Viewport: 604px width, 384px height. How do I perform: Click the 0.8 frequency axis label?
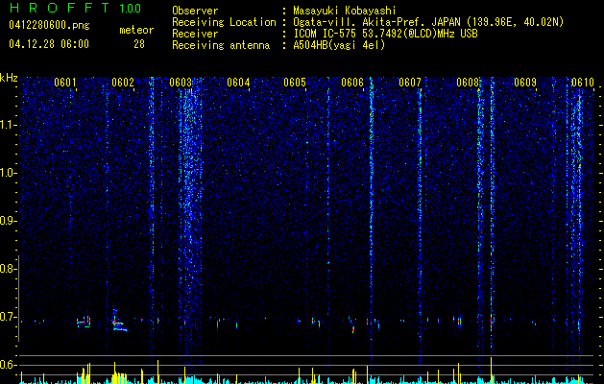[x=7, y=269]
